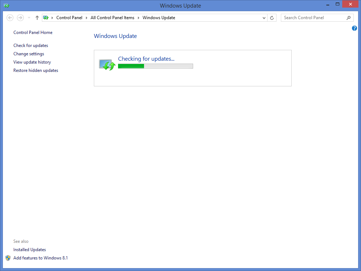Open Change settings link

(x=29, y=54)
